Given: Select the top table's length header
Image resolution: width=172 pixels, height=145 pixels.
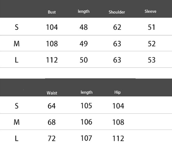Looking at the screenshot, I should (x=84, y=11).
